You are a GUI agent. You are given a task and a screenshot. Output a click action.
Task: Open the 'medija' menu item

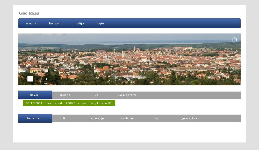pyautogui.click(x=79, y=24)
